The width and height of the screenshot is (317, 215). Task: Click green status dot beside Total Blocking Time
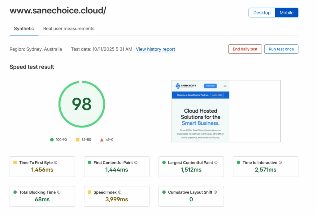point(15,192)
